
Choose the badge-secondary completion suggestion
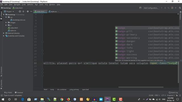tap(147, 38)
